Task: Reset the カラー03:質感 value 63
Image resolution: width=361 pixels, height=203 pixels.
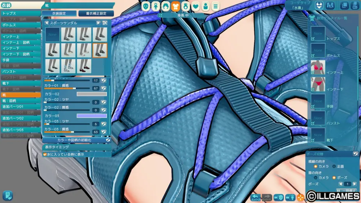Action: [104, 132]
